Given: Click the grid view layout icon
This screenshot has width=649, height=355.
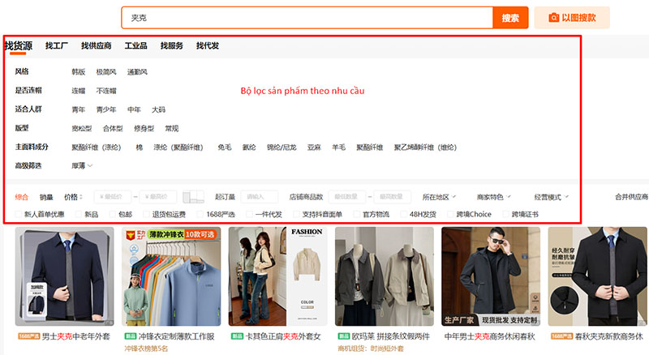Looking at the screenshot, I should (194, 197).
